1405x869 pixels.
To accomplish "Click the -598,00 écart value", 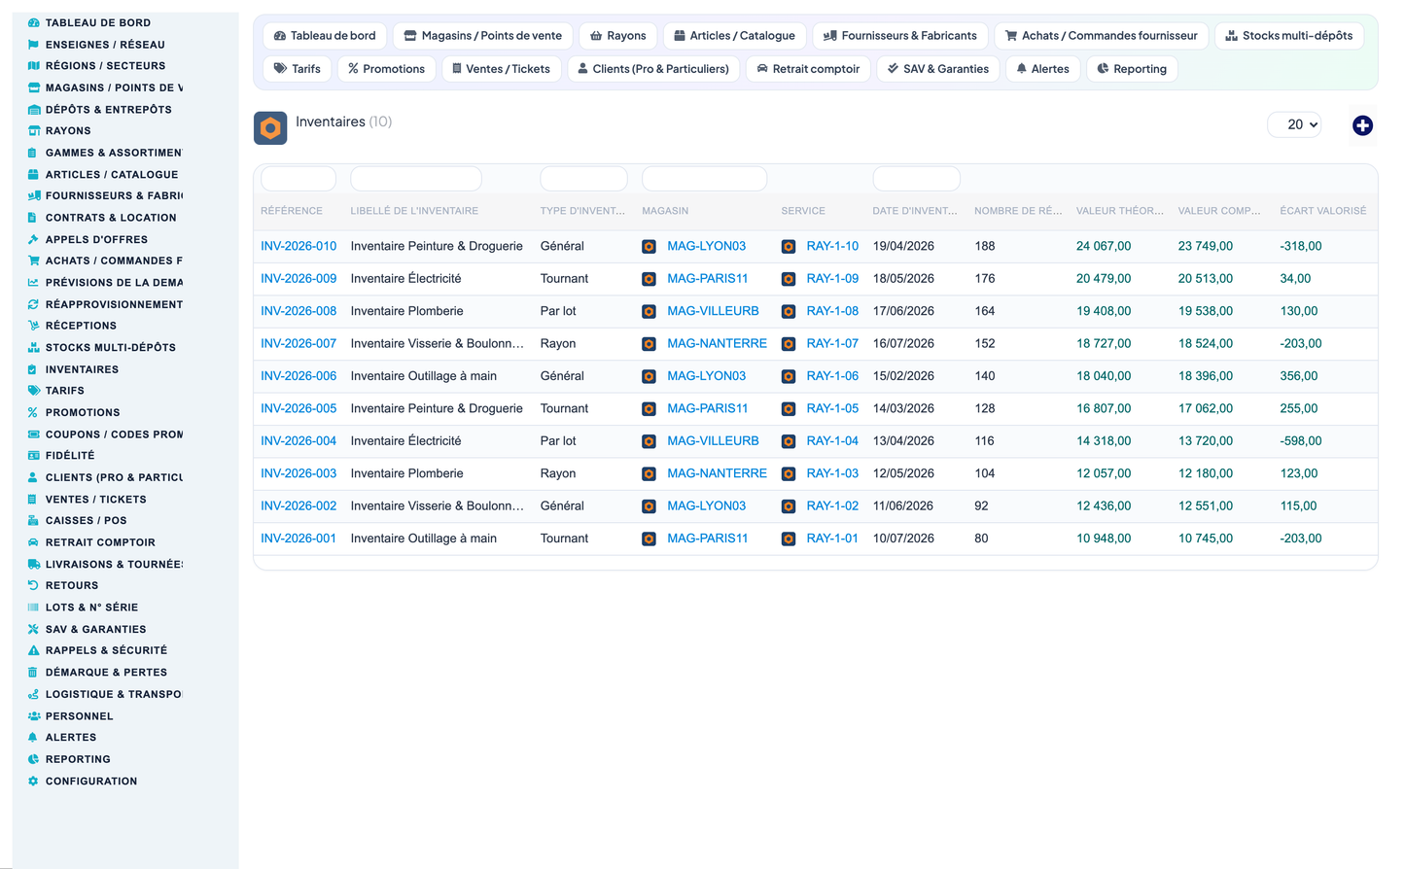I will pyautogui.click(x=1301, y=440).
